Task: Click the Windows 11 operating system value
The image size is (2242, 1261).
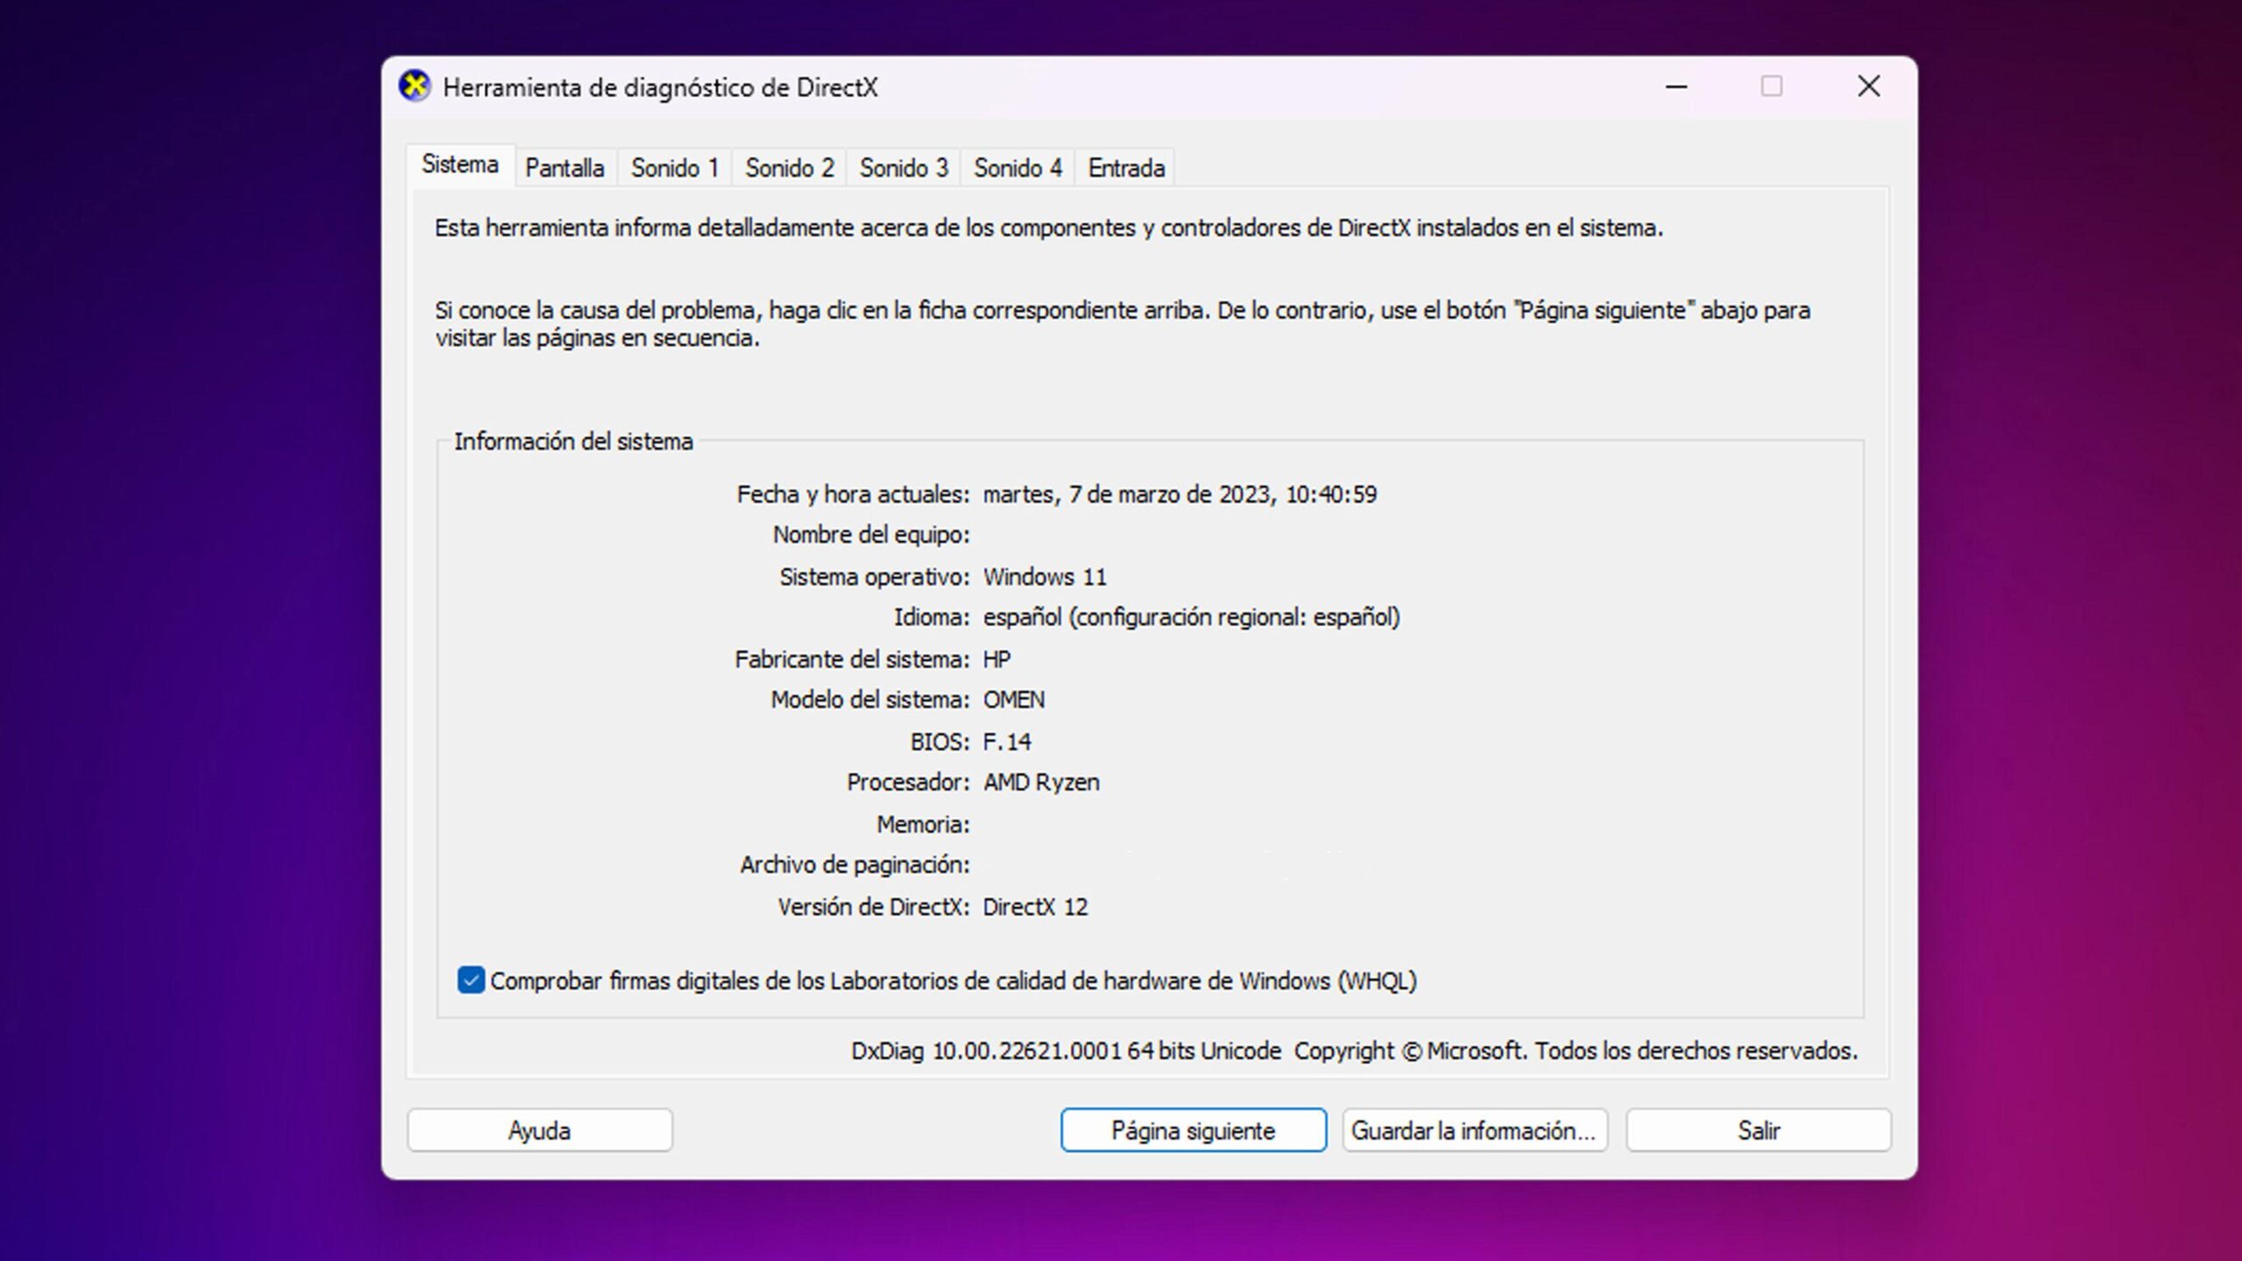Action: [x=1045, y=577]
